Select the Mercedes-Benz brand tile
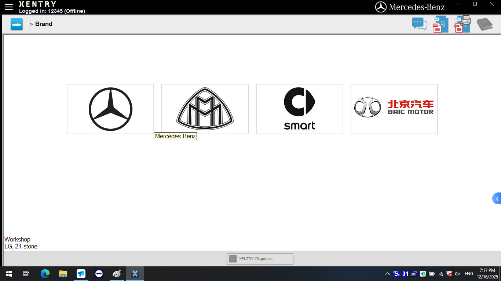Image resolution: width=501 pixels, height=281 pixels. coord(110,109)
